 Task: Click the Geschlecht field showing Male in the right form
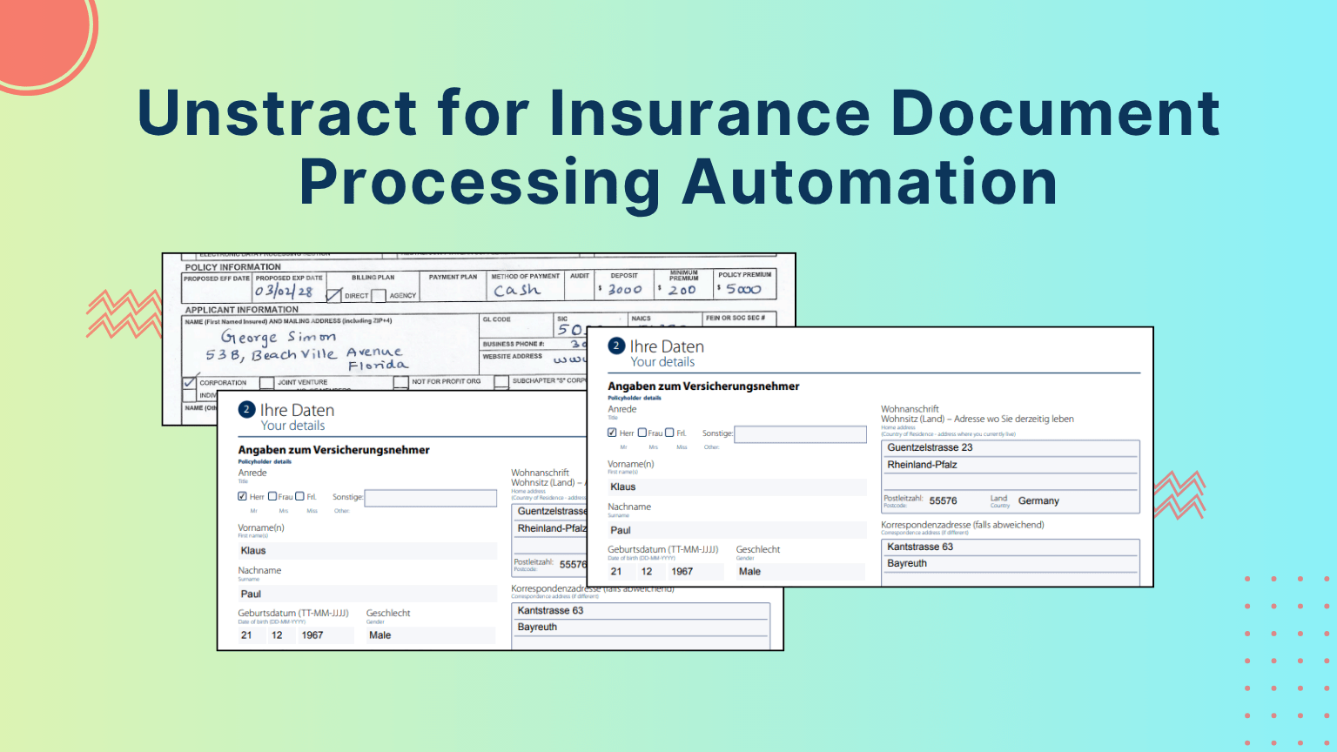[x=799, y=572]
